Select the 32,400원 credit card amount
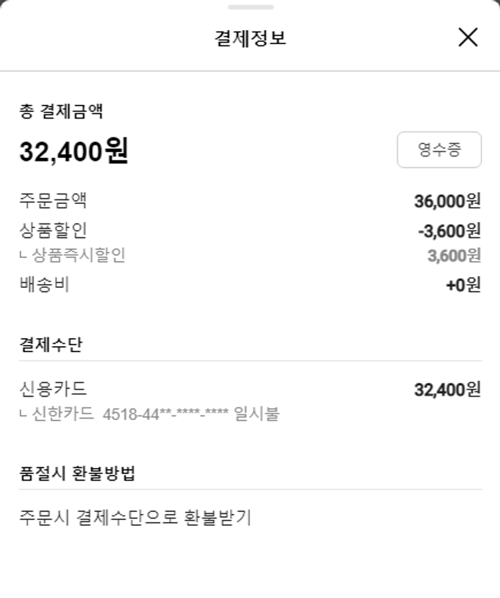 tap(447, 389)
